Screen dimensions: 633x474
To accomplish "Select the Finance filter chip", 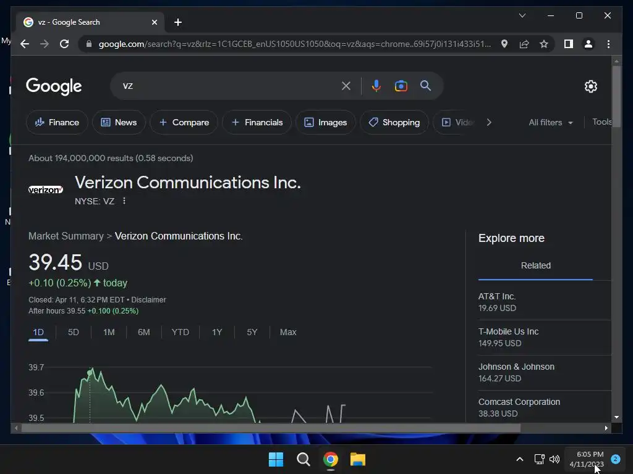I will coord(57,122).
